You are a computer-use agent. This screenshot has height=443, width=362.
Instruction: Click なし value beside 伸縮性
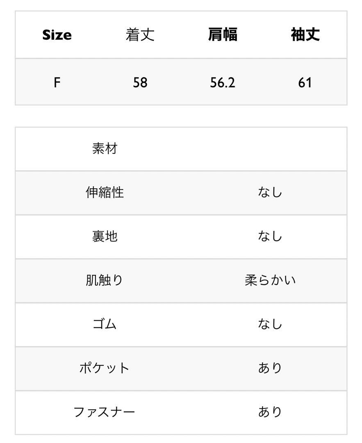[270, 192]
